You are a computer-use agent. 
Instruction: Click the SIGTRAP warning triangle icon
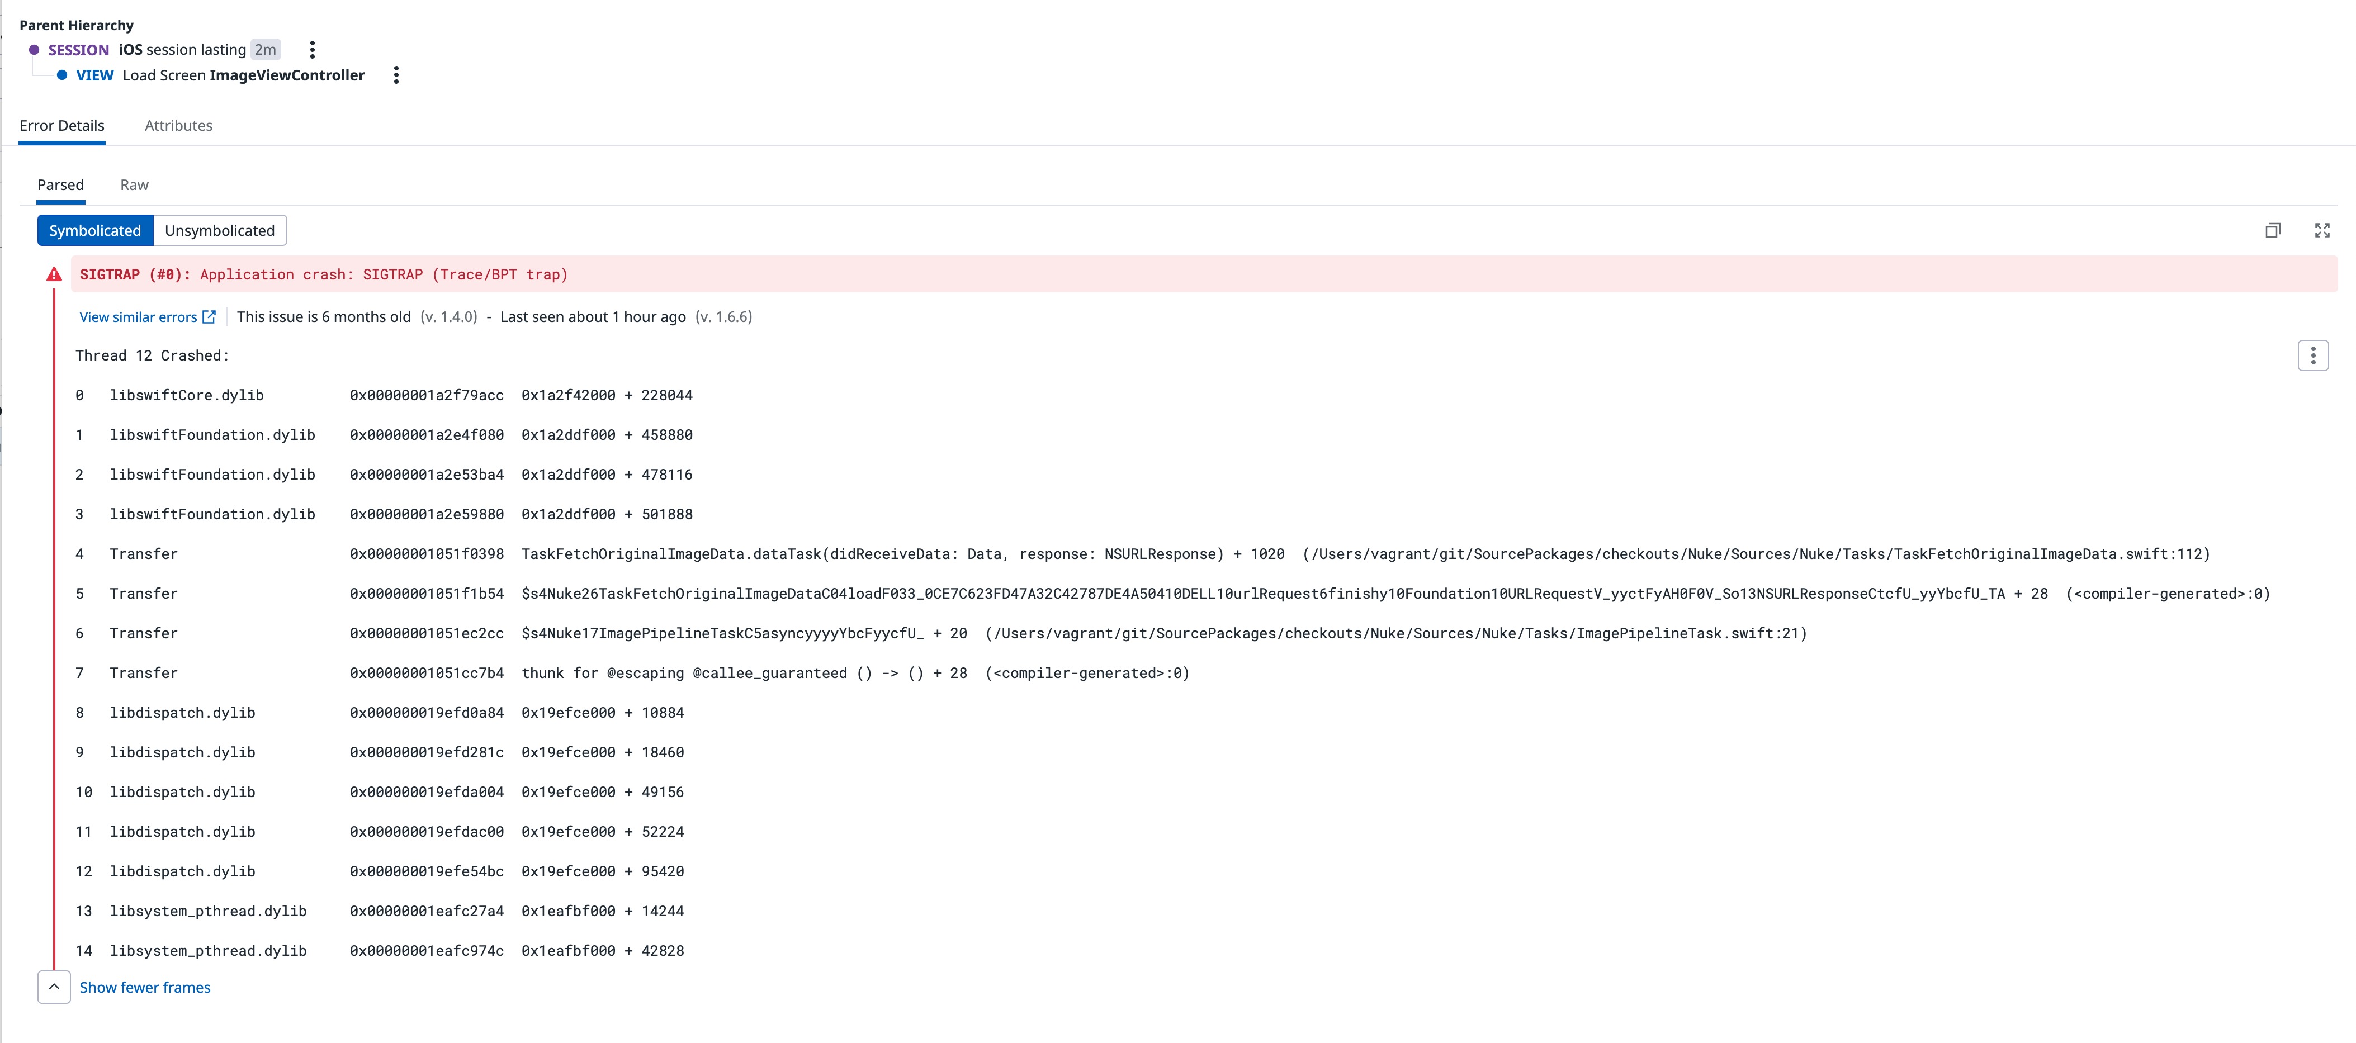coord(53,273)
